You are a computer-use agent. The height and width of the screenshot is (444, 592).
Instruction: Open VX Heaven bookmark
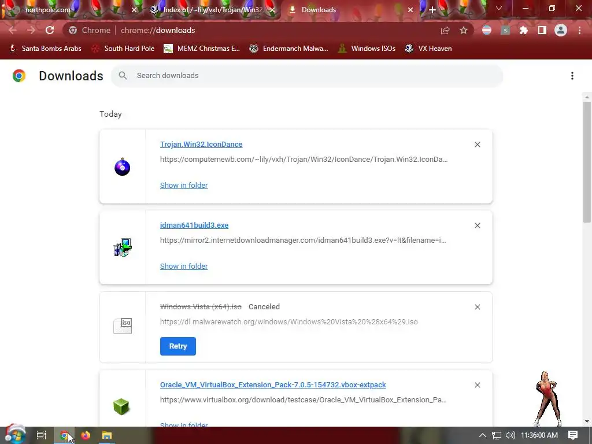428,49
